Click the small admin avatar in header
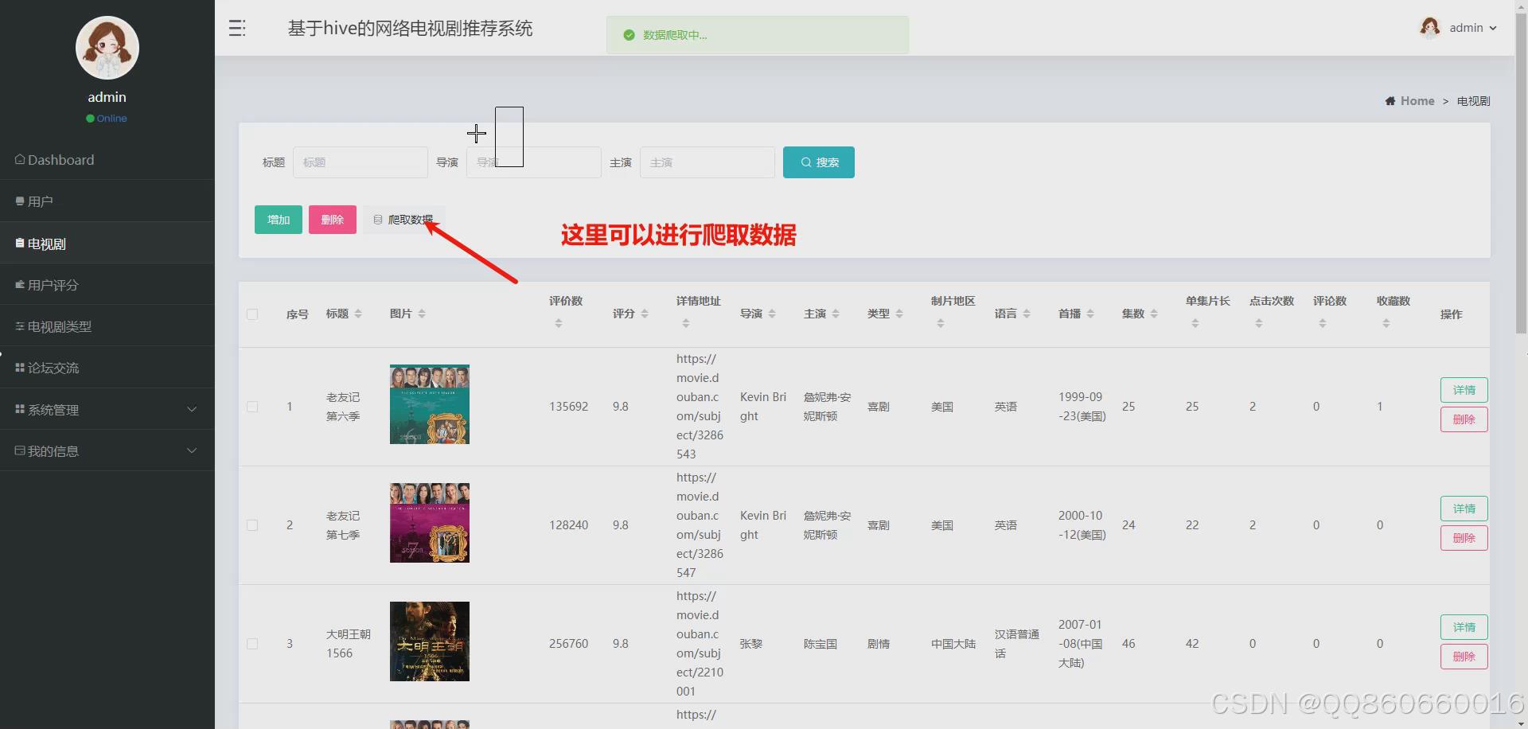This screenshot has height=729, width=1528. click(1430, 28)
